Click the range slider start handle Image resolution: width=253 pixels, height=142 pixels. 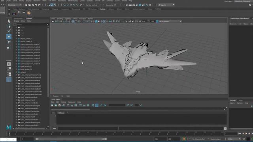point(37,139)
